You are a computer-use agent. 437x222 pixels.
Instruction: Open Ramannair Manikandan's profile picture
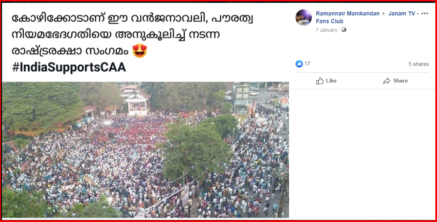(x=304, y=17)
